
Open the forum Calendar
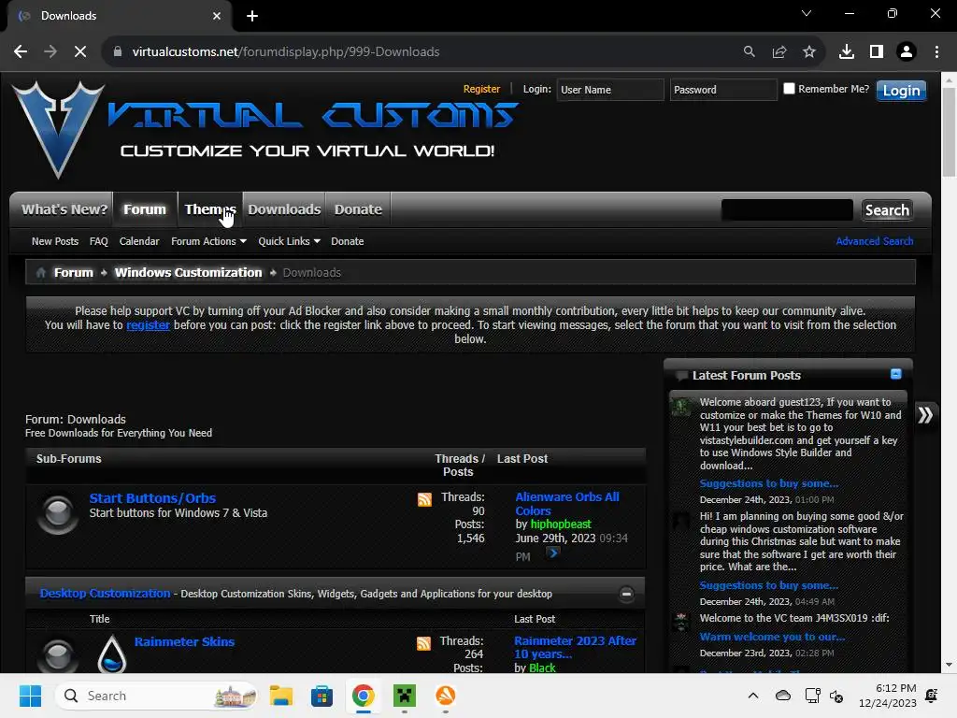click(139, 241)
